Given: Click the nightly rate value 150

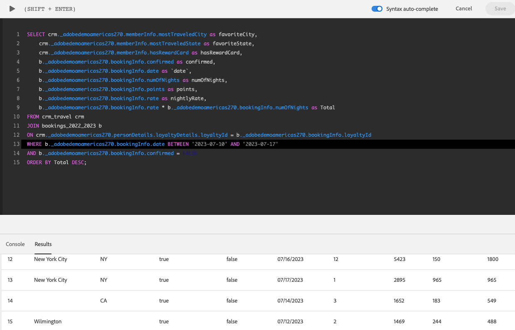Looking at the screenshot, I should (x=436, y=259).
